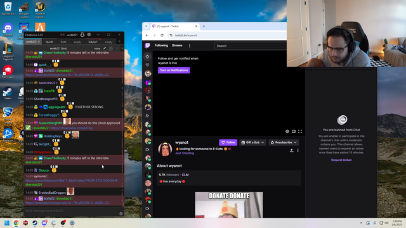Open the Following page on Twitch

pos(161,46)
